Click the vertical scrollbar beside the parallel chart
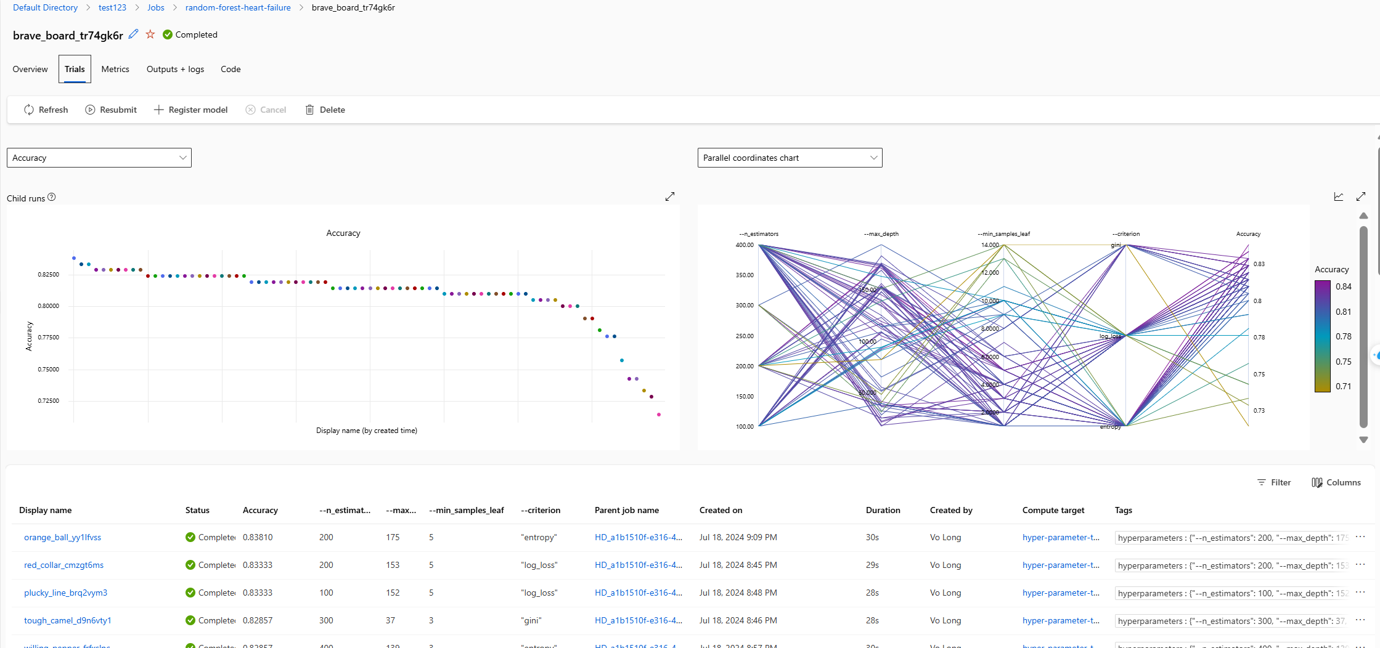The image size is (1380, 648). point(1363,326)
